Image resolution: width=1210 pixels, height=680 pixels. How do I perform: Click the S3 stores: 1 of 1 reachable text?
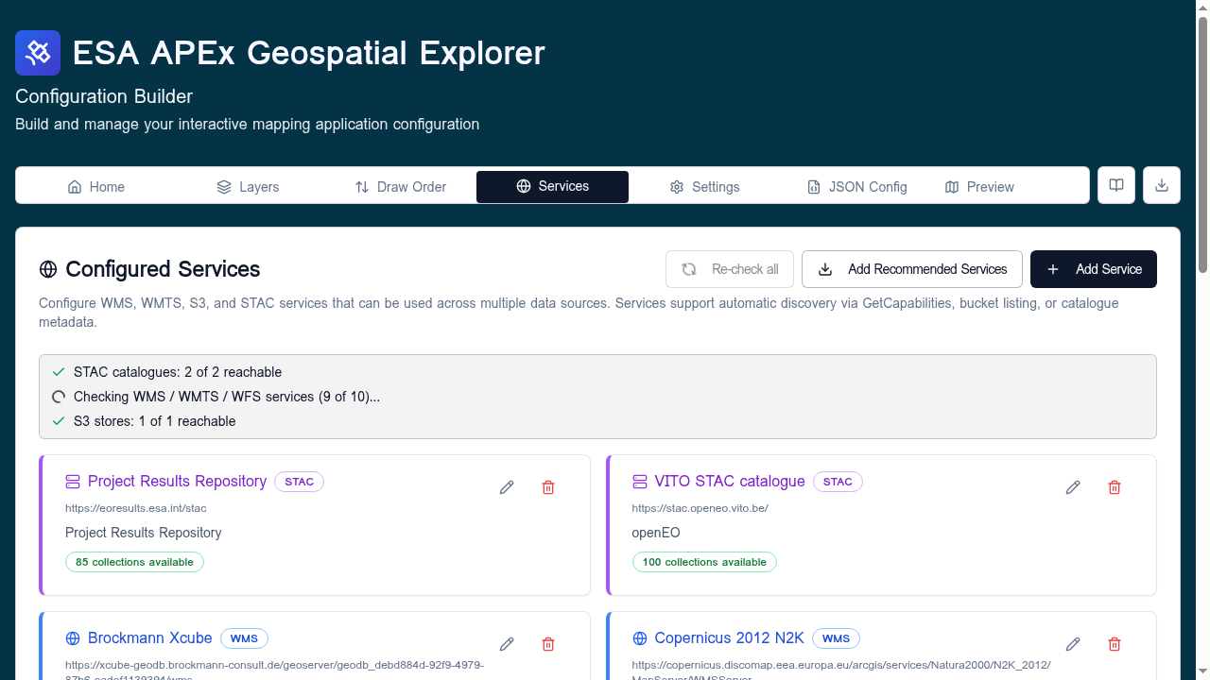click(x=155, y=421)
